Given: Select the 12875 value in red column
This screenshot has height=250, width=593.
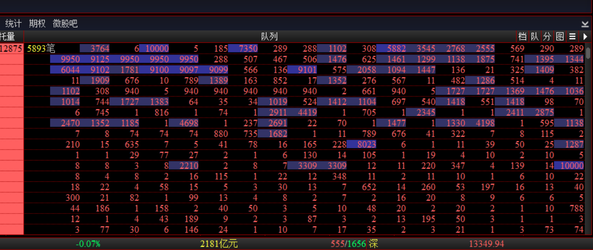Looking at the screenshot, I should [11, 49].
